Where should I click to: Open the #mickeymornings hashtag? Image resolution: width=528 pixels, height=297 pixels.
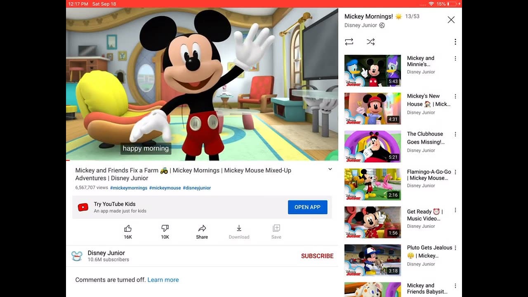coord(129,188)
